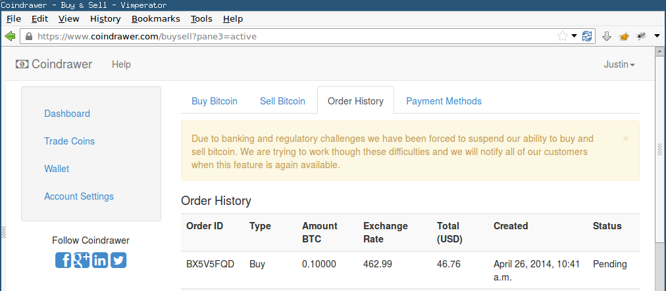Click the Buy type cell
Viewport: 666px width, 291px height.
pyautogui.click(x=257, y=264)
